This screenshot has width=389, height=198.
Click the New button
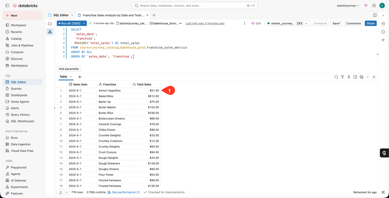pos(22,16)
